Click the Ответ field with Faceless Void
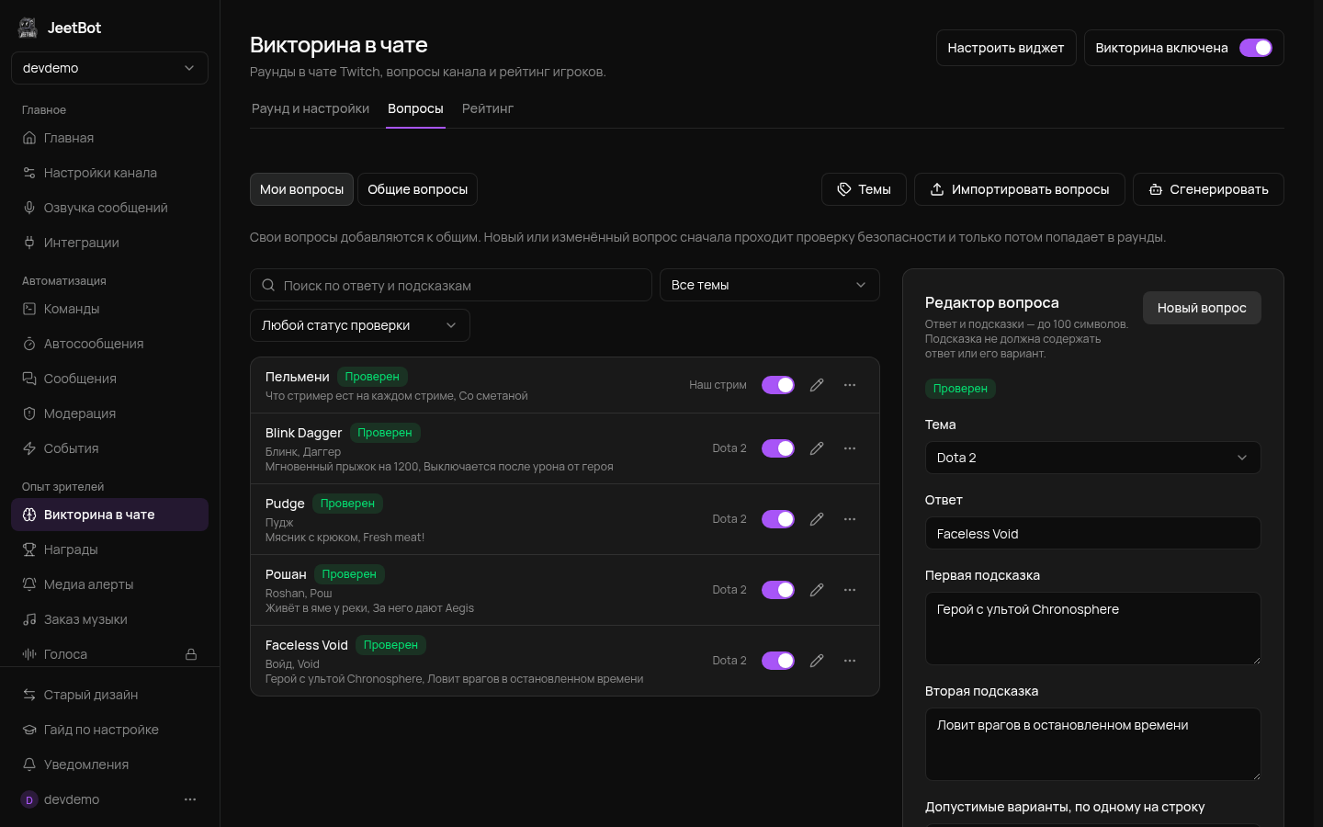The width and height of the screenshot is (1323, 827). [1092, 533]
